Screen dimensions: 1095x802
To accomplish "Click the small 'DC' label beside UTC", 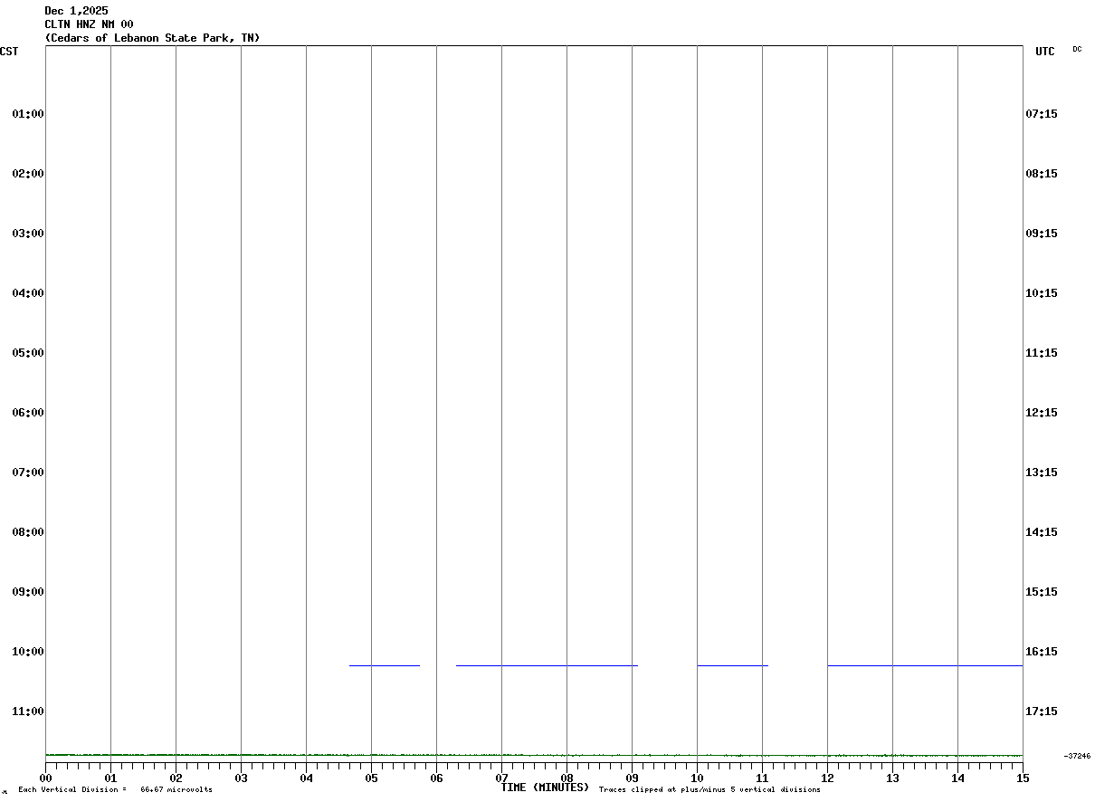I will tap(1077, 49).
